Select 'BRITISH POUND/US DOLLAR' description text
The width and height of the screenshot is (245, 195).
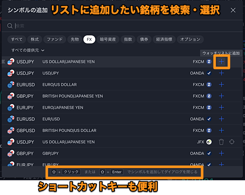(x=70, y=130)
